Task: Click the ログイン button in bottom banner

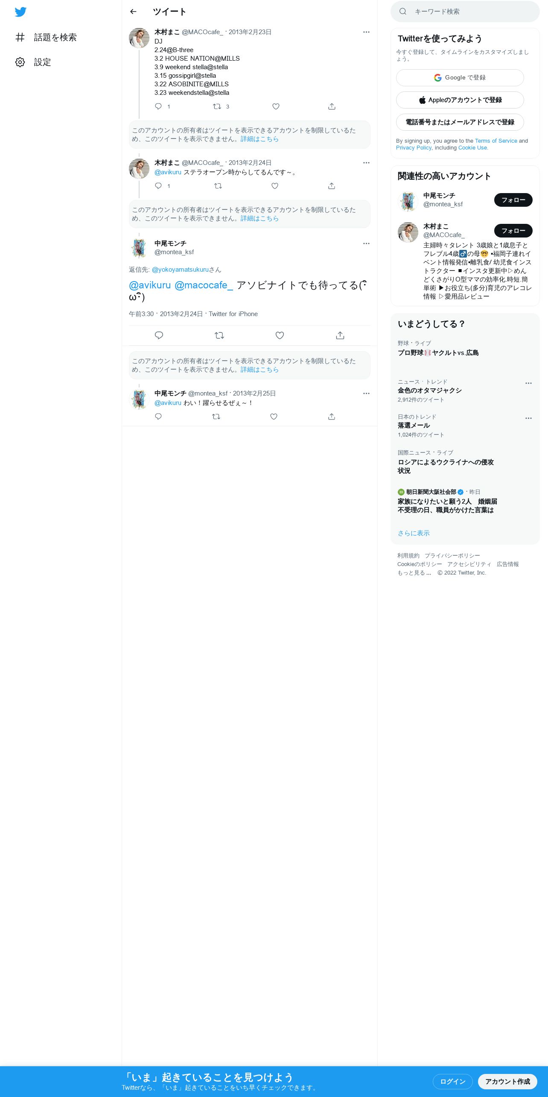Action: pos(453,1081)
